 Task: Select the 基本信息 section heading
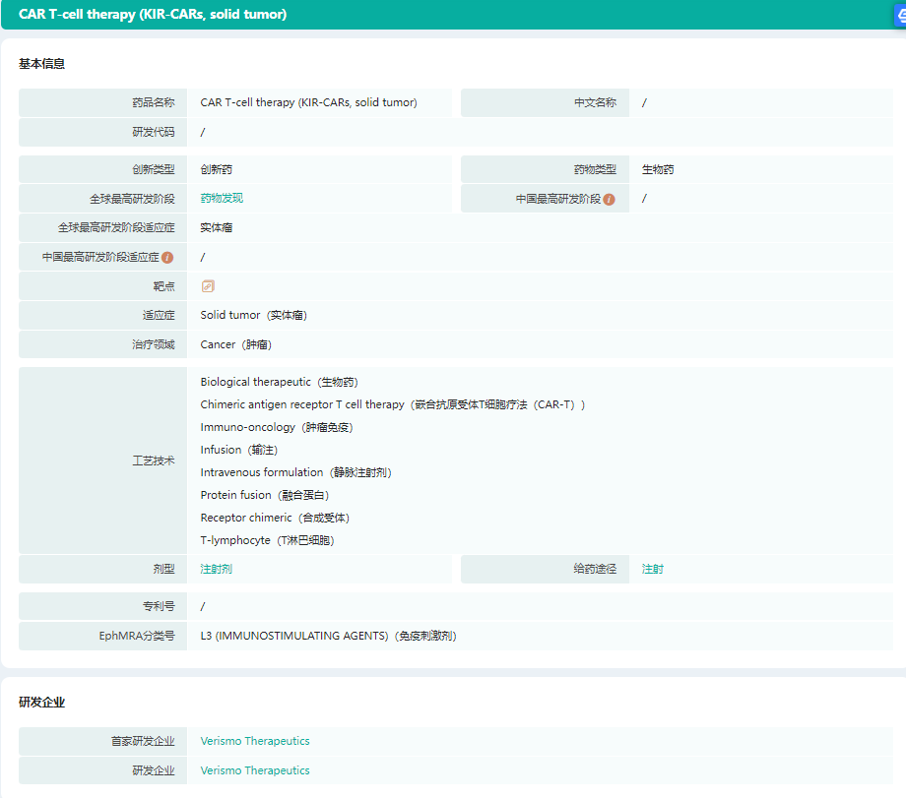[42, 64]
